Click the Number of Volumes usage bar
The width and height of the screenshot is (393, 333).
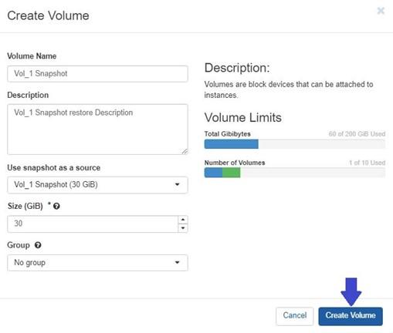coord(295,173)
